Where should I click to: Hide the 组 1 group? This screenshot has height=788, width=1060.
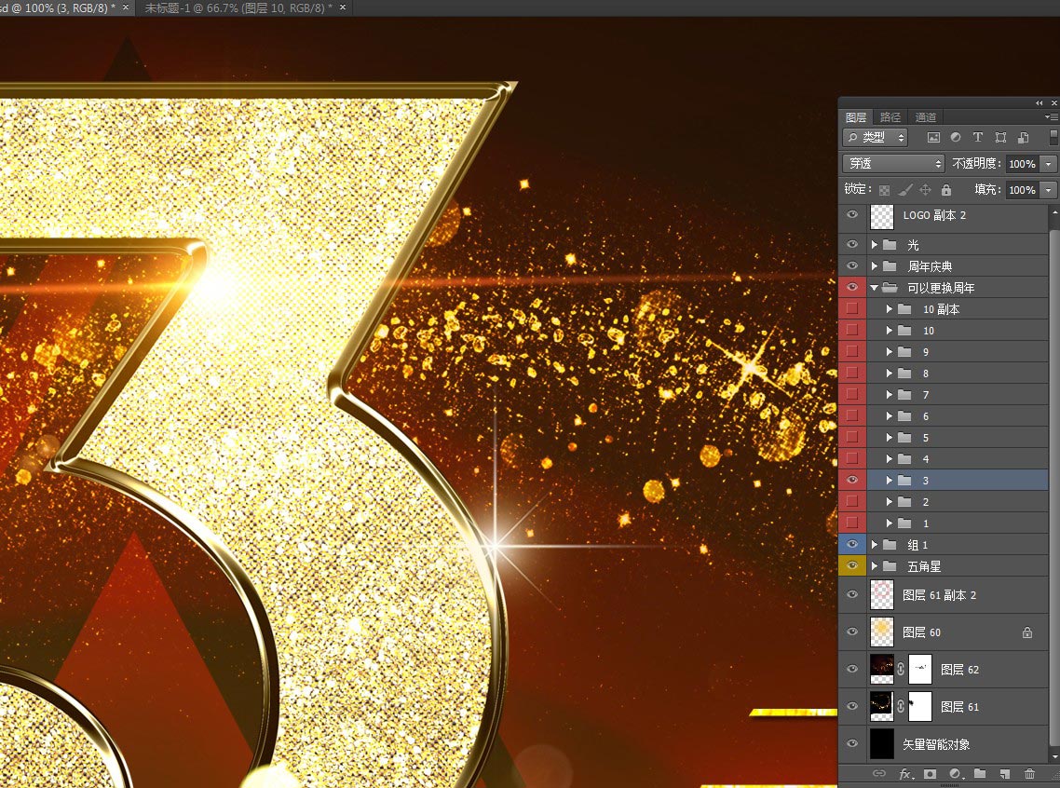point(852,544)
